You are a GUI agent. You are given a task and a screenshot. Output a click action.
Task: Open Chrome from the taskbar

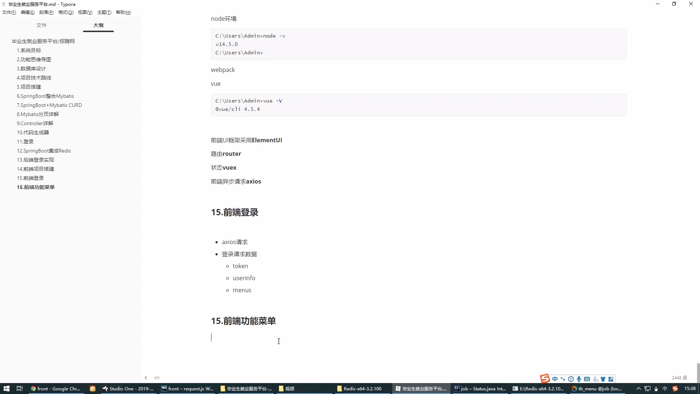click(55, 389)
